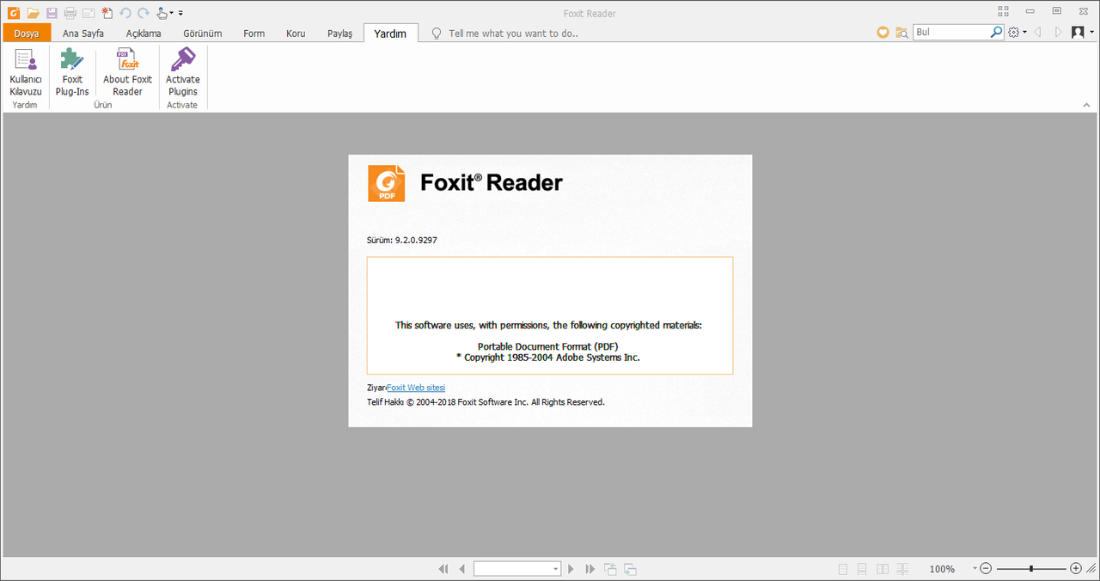Click the Foxit logo icon in title bar
This screenshot has height=581, width=1100.
(x=13, y=13)
